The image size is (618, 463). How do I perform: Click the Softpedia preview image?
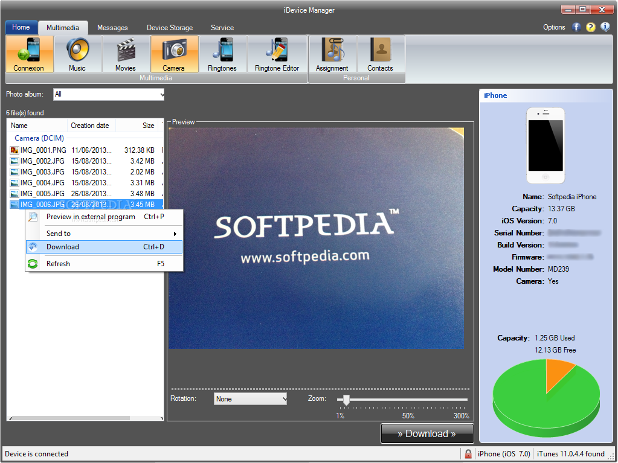317,238
